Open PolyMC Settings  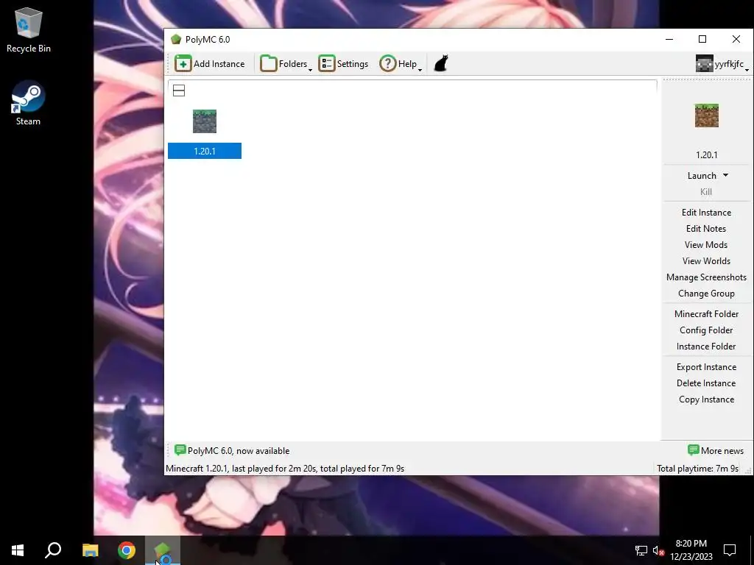coord(343,63)
